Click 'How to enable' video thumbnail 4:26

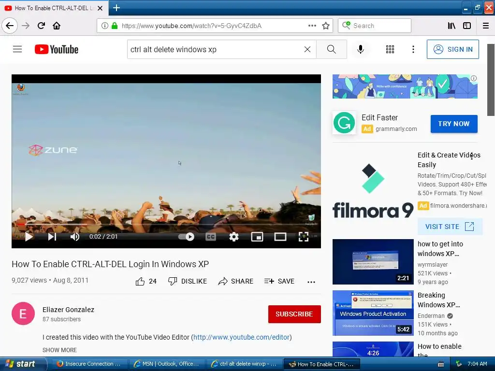(x=373, y=349)
